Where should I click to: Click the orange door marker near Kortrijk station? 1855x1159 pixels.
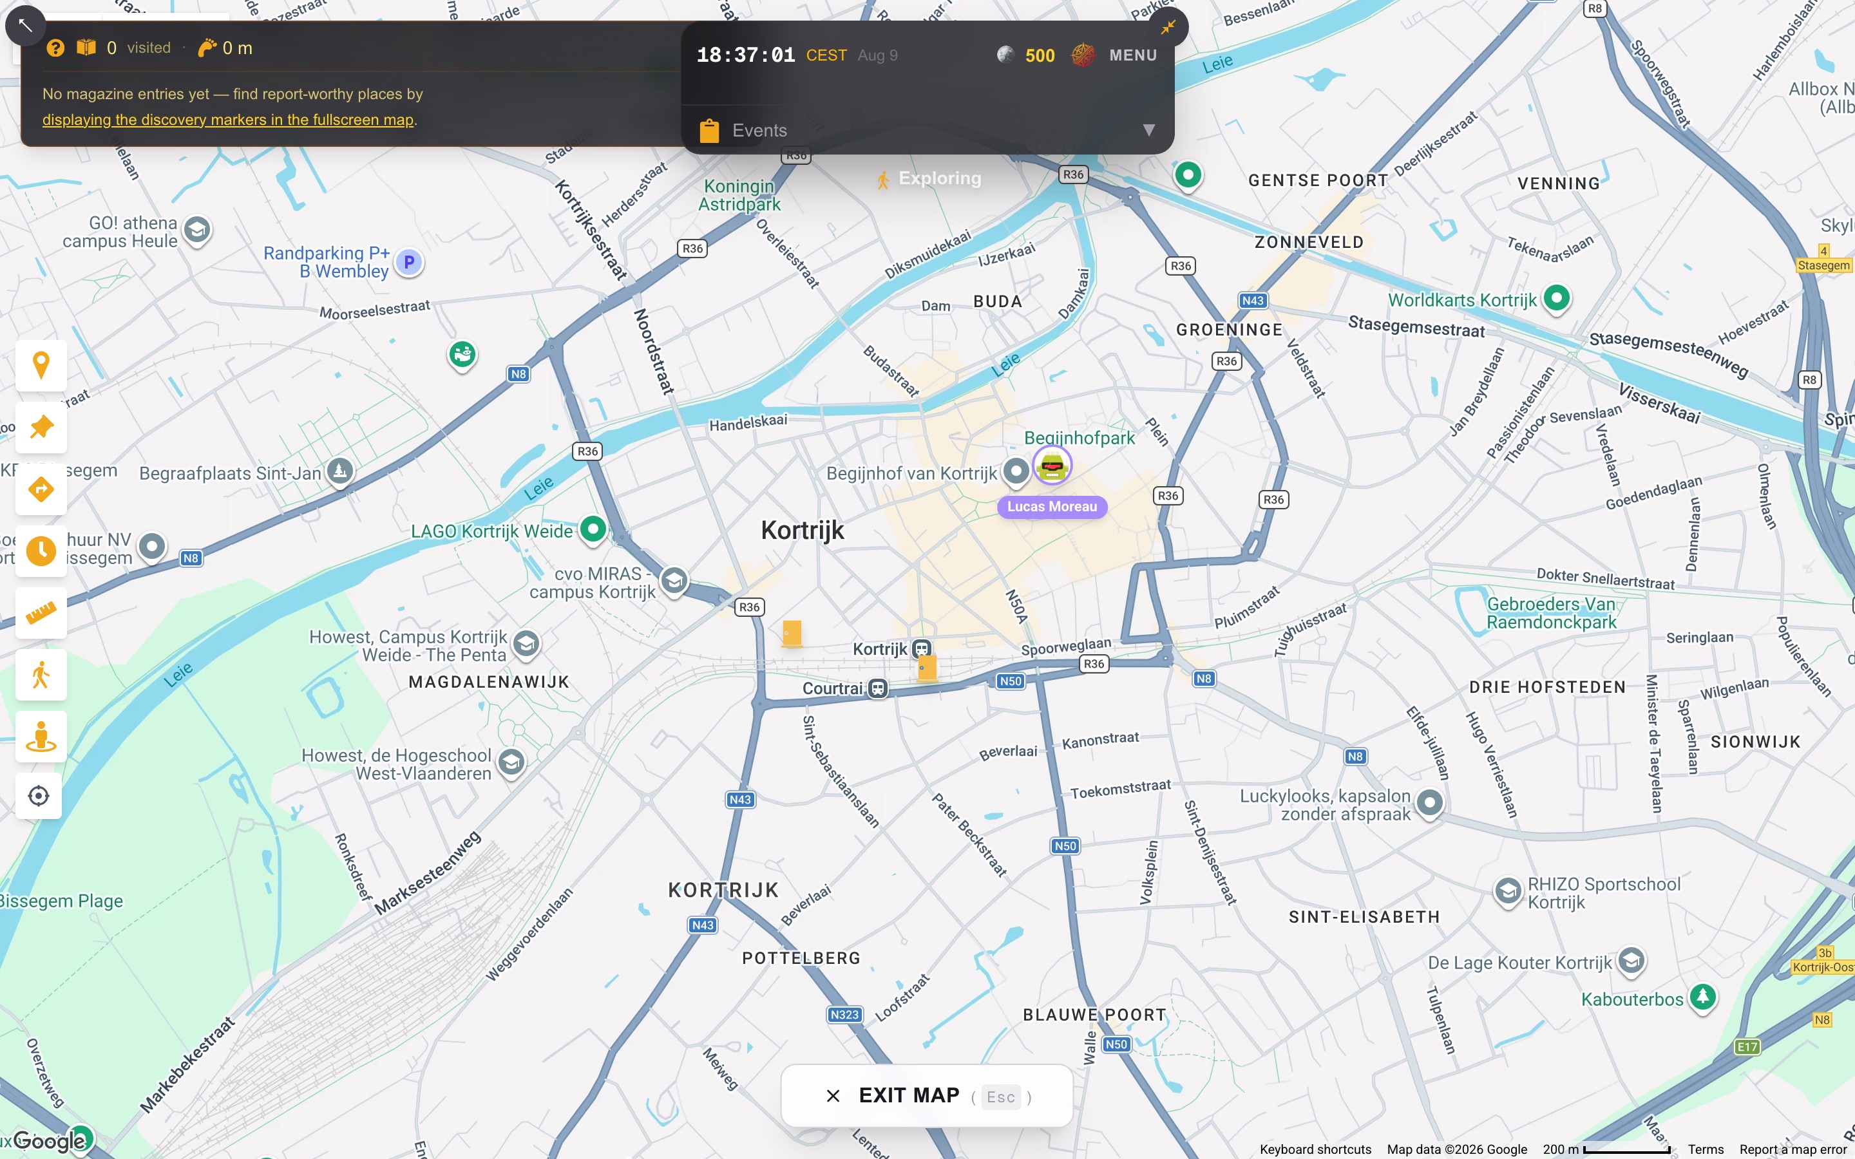[927, 668]
